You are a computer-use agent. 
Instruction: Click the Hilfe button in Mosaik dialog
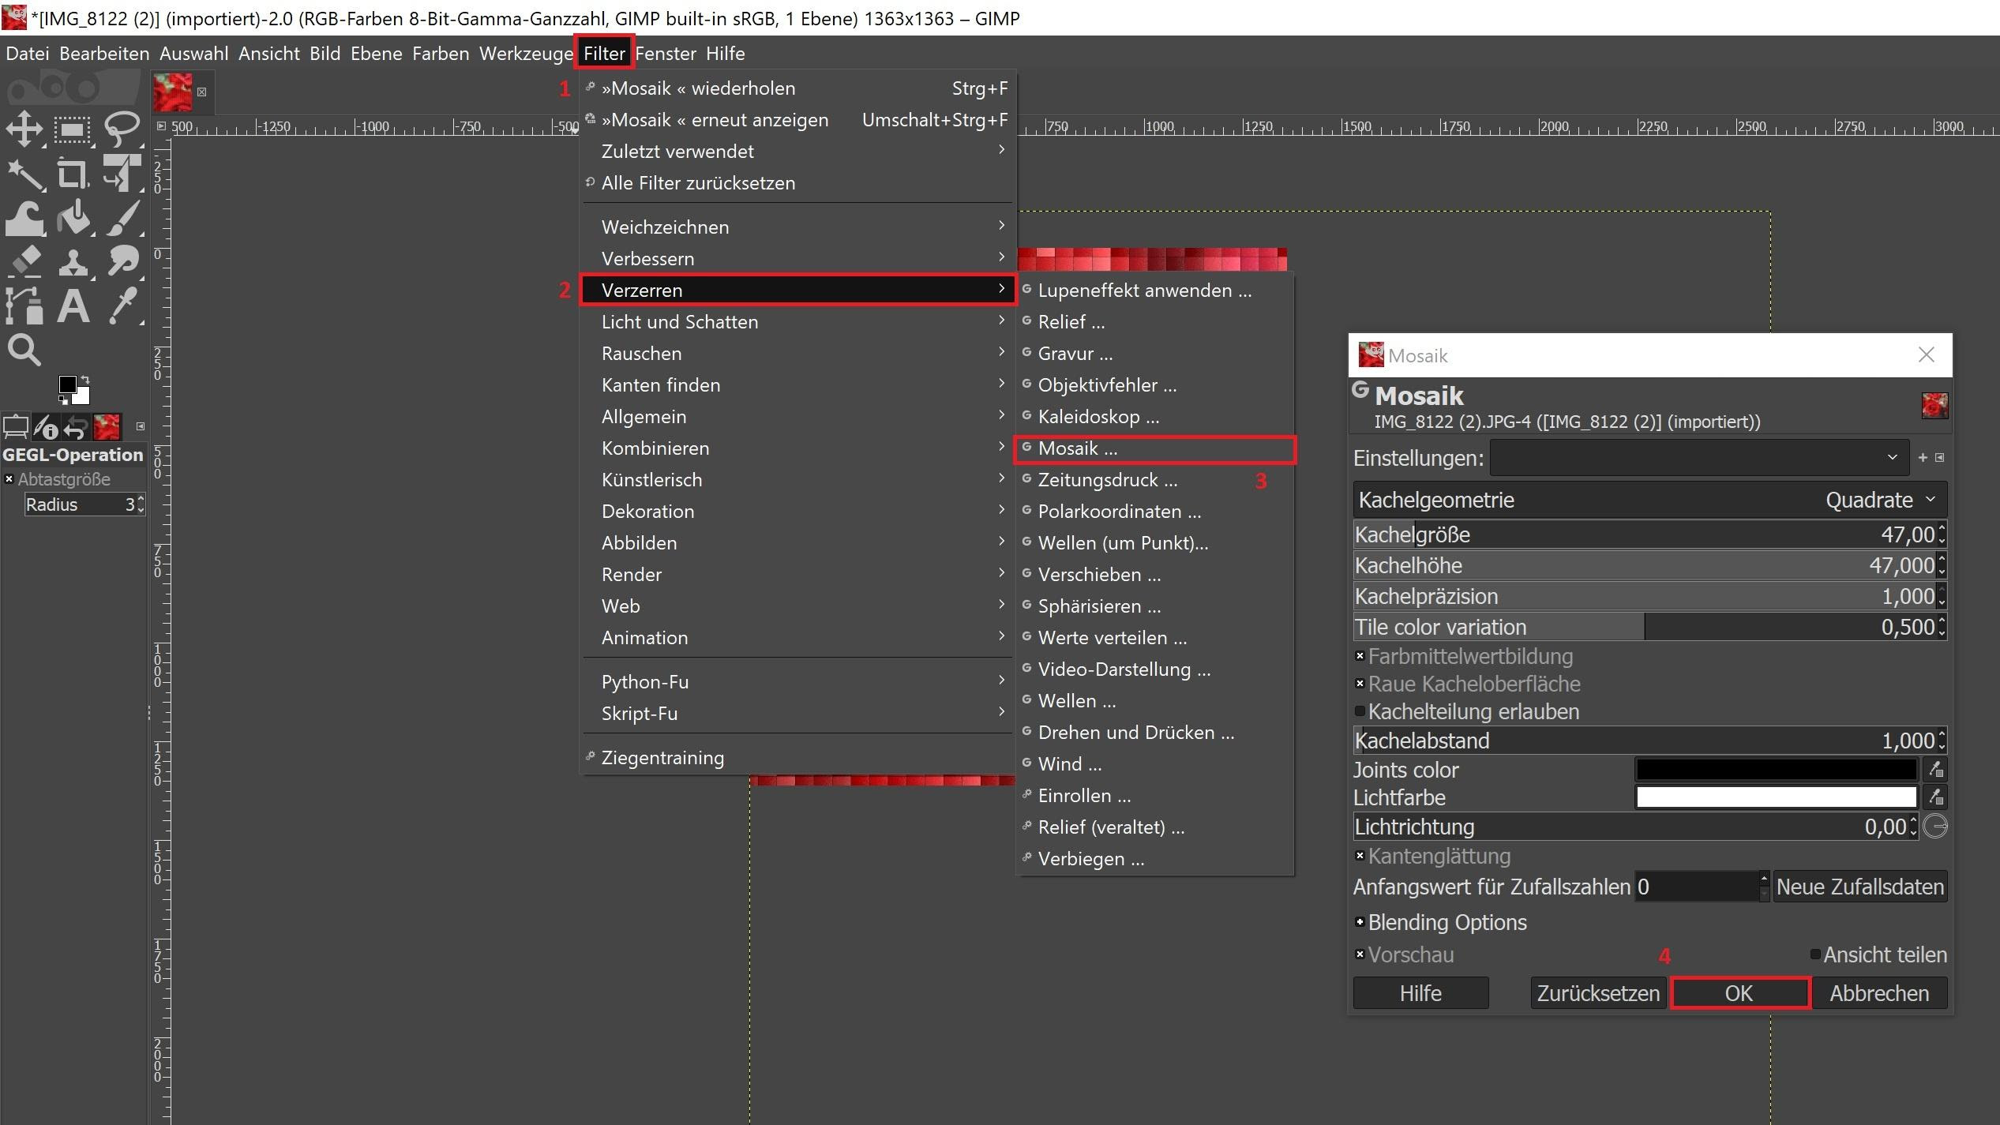(1420, 993)
